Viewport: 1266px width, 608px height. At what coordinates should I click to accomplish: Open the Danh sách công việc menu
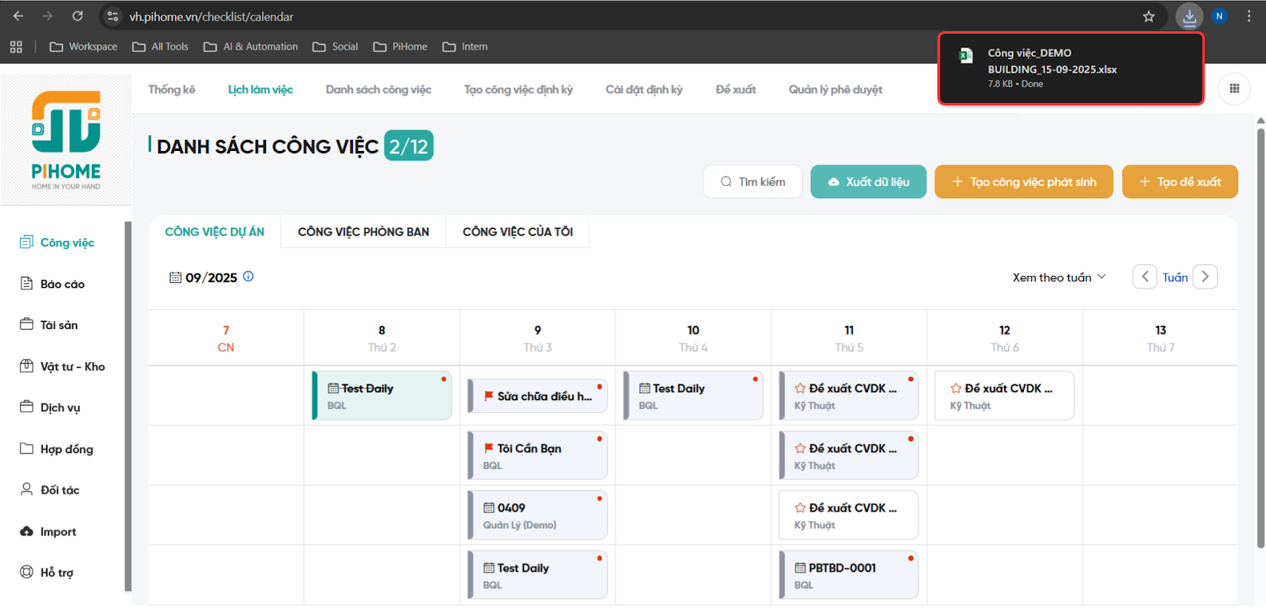(x=378, y=89)
